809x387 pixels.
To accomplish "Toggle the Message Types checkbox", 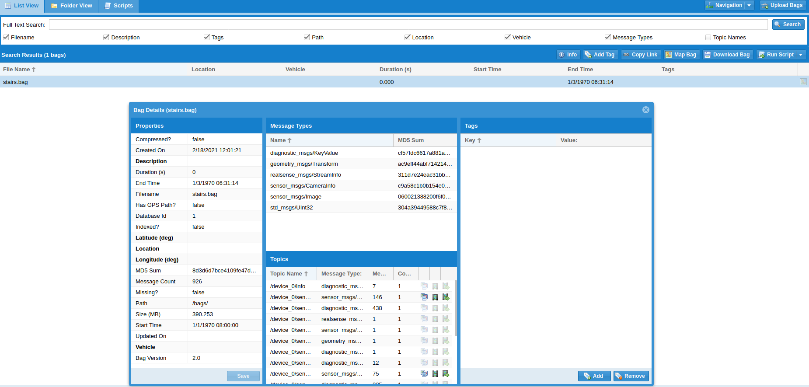I will [x=607, y=38].
